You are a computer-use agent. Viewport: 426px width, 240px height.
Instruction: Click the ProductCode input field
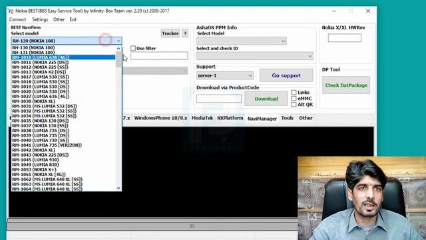219,99
